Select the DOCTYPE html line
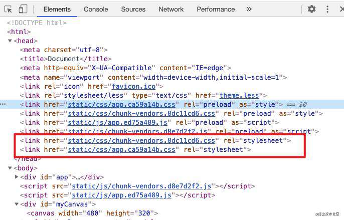 37,23
